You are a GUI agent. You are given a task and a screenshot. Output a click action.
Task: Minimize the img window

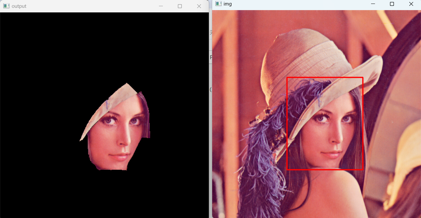(373, 4)
